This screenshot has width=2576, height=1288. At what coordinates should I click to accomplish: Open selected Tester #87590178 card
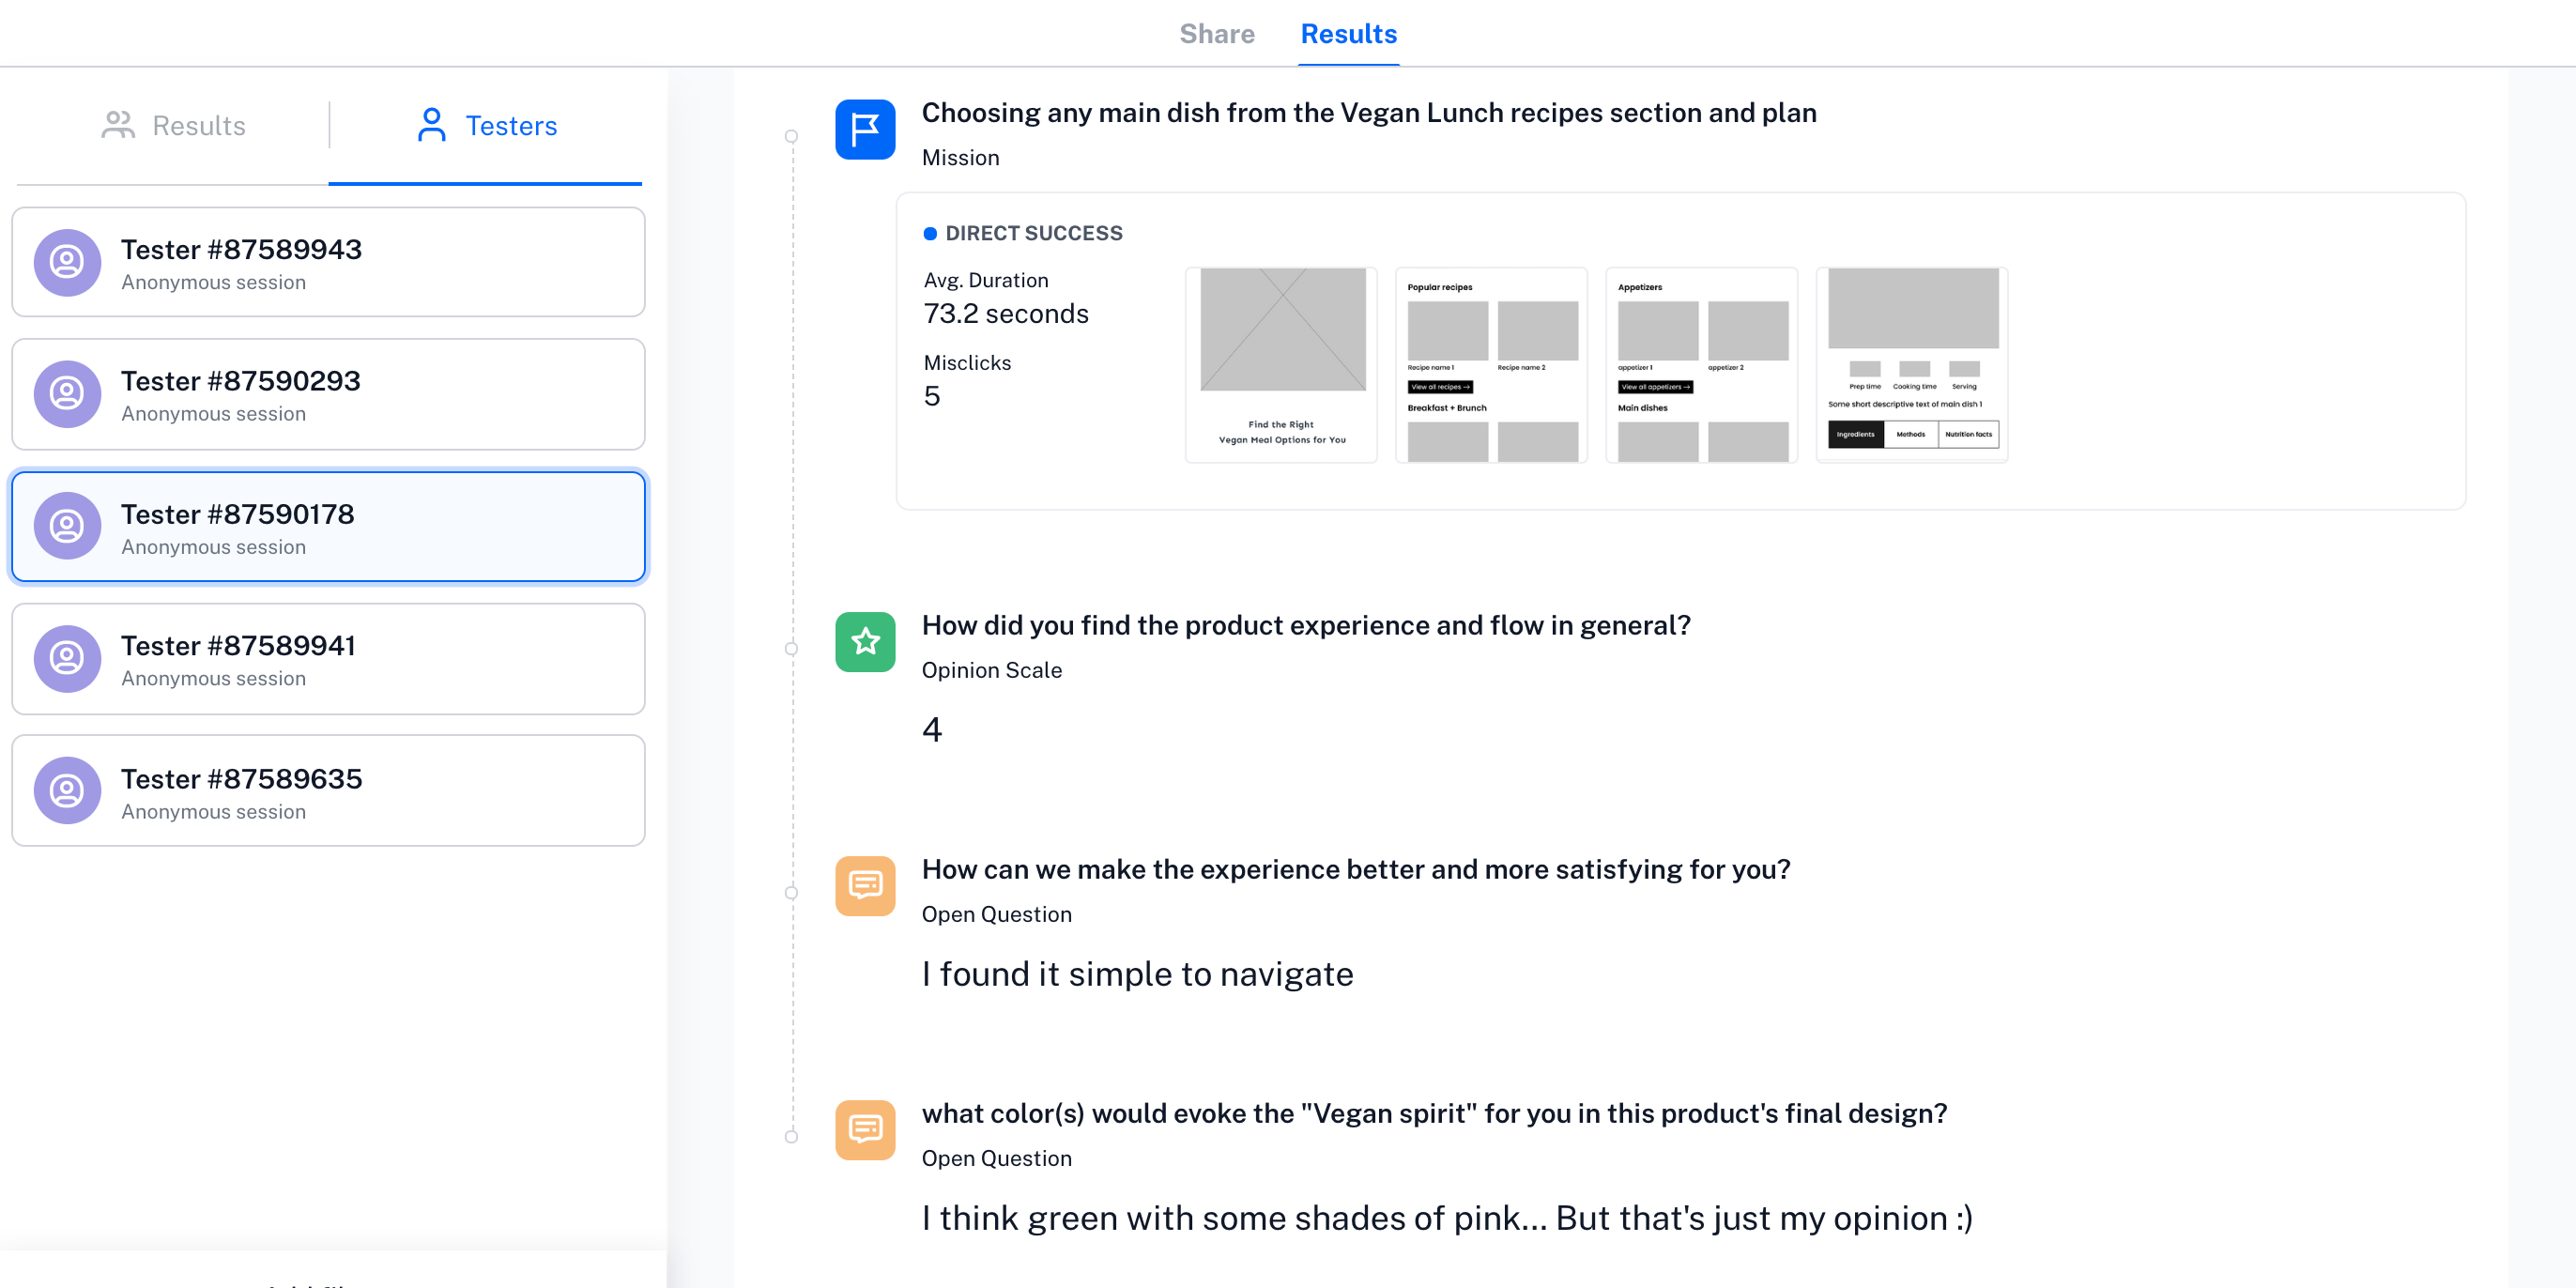(x=328, y=527)
